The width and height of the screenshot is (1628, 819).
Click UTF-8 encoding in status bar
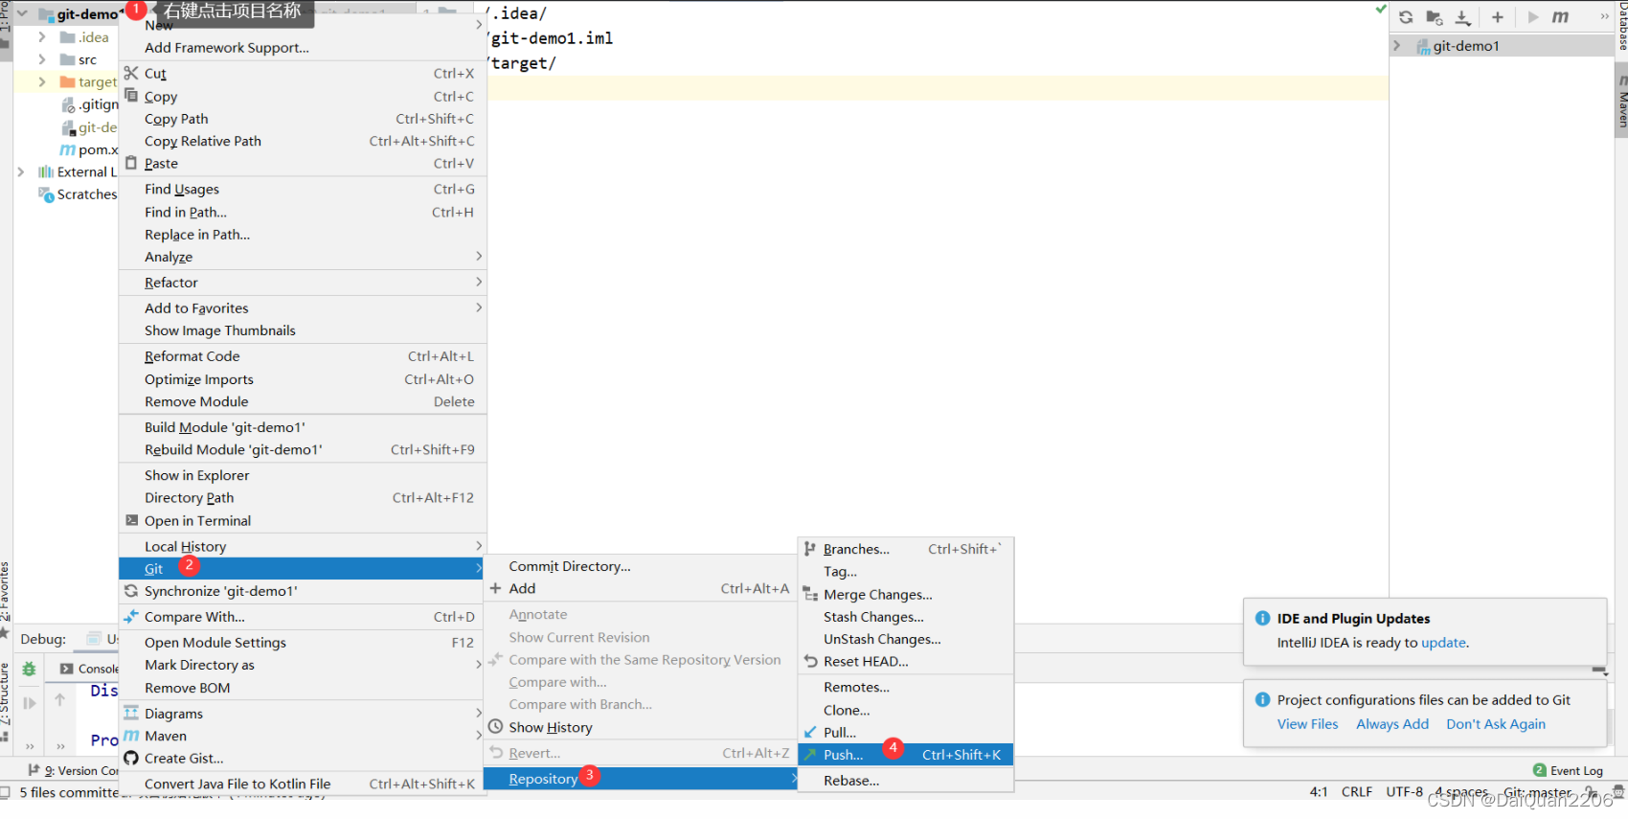point(1405,792)
